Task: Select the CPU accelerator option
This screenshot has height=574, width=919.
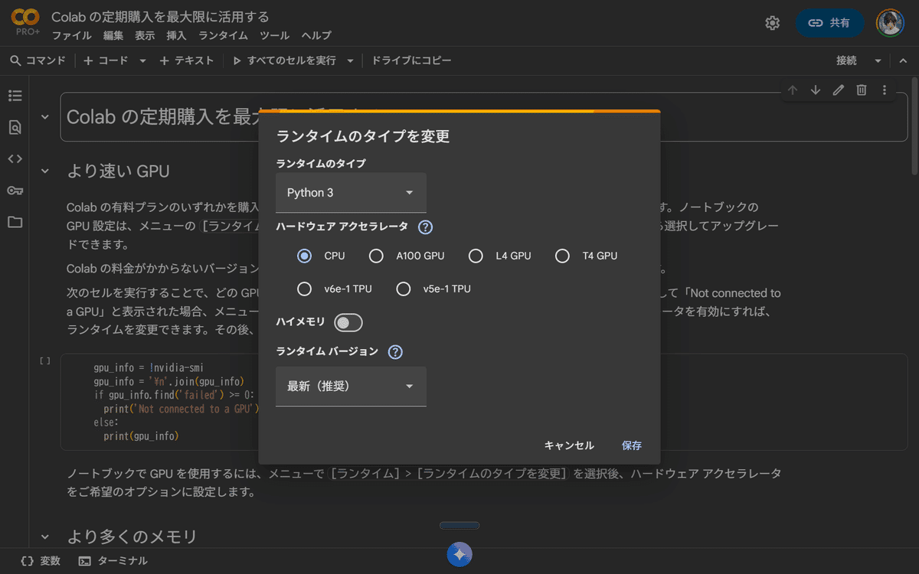Action: click(305, 256)
